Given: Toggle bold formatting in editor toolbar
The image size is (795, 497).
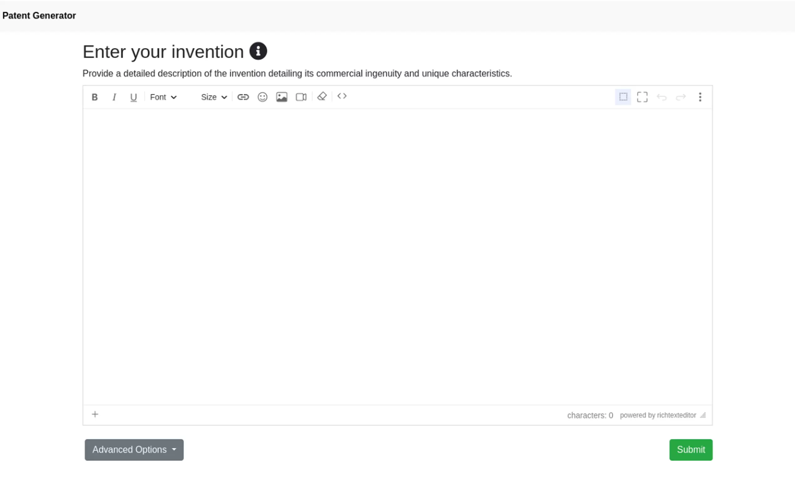Looking at the screenshot, I should pos(95,97).
